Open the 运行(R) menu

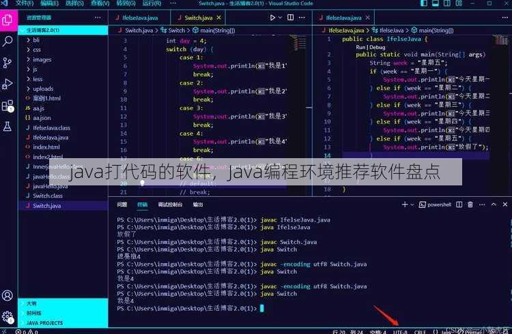pyautogui.click(x=152, y=3)
